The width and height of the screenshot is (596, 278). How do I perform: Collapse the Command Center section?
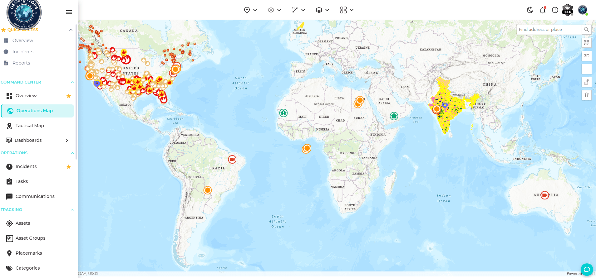(x=72, y=82)
